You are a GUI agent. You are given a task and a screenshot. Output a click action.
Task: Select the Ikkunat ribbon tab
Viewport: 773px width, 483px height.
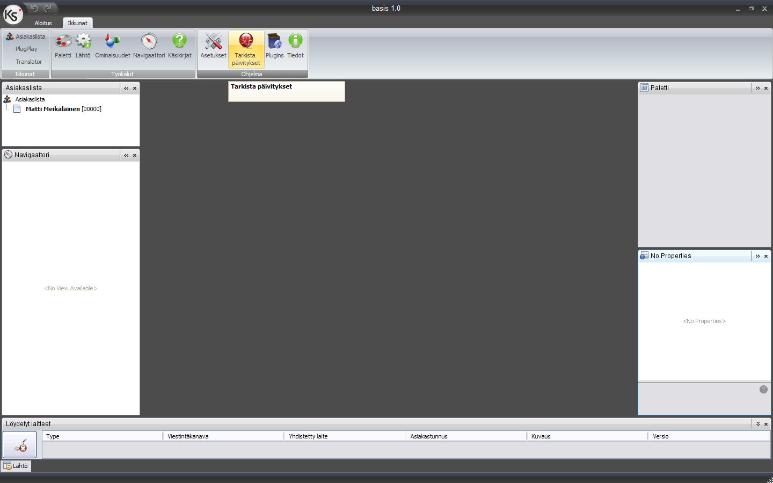pos(78,23)
